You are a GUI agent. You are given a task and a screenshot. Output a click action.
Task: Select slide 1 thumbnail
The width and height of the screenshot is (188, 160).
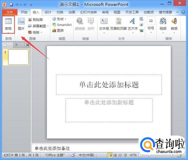(x=18, y=57)
